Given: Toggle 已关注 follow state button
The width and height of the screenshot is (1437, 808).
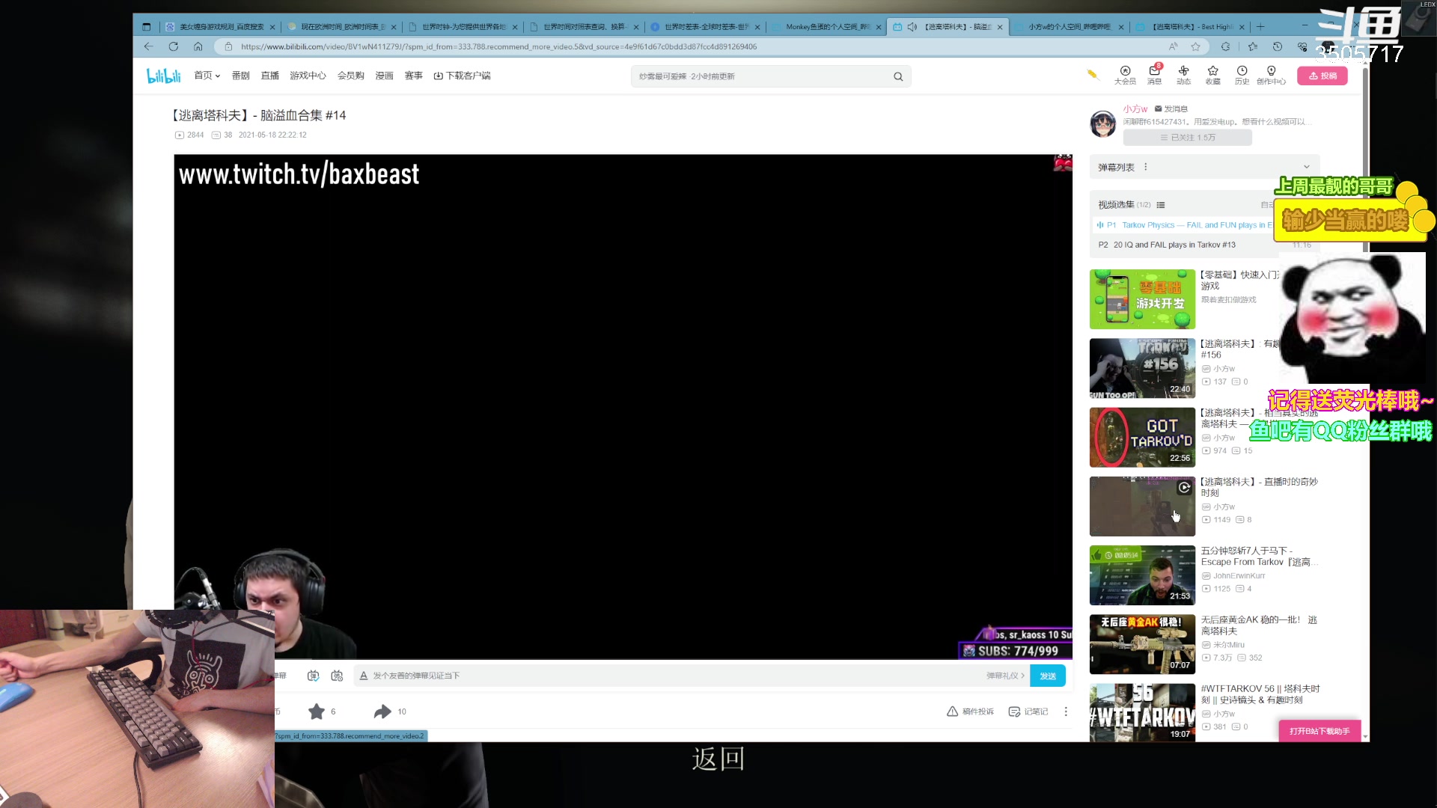Looking at the screenshot, I should tap(1187, 138).
